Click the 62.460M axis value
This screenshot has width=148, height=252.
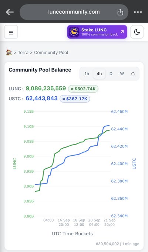(x=119, y=112)
